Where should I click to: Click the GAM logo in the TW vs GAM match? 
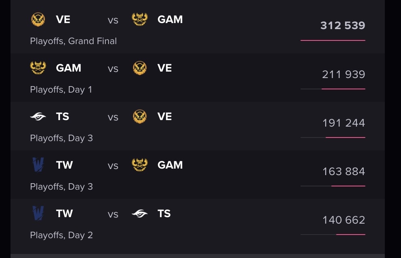coord(140,165)
